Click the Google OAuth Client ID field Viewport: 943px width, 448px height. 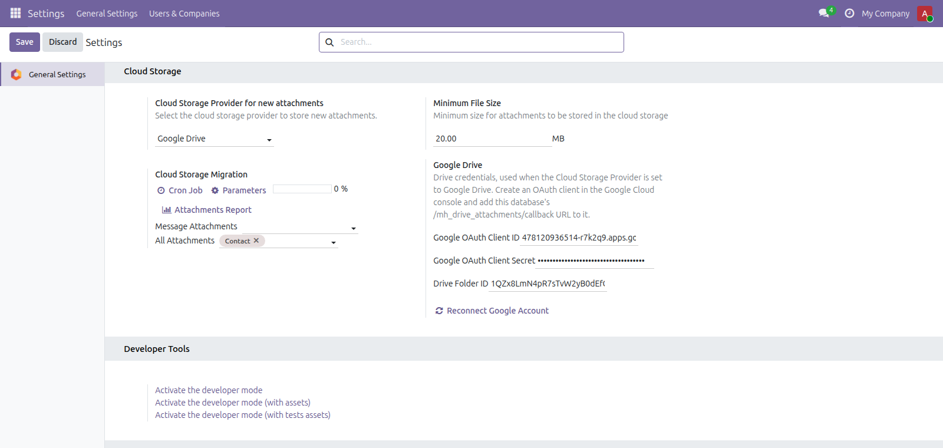pyautogui.click(x=580, y=238)
